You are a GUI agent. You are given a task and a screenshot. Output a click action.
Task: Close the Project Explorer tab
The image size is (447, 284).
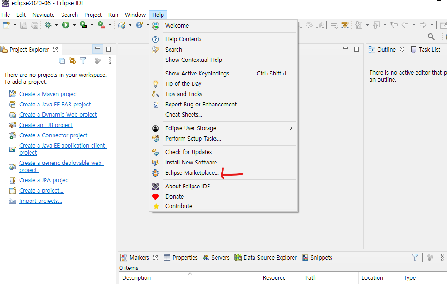(55, 50)
